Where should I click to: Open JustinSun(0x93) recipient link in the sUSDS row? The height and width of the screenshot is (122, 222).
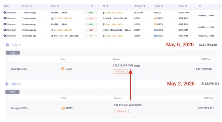[x=114, y=13]
